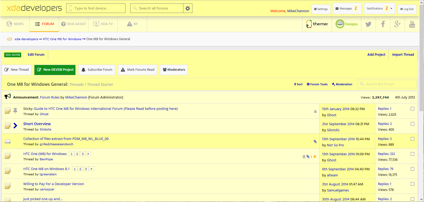
Task: Click the XDA: DEVDB badge
Action: pyautogui.click(x=13, y=55)
